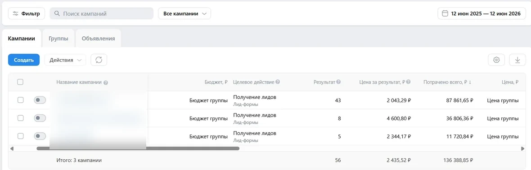Click the left scroll arrow of table
The height and width of the screenshot is (170, 531).
coord(12,148)
